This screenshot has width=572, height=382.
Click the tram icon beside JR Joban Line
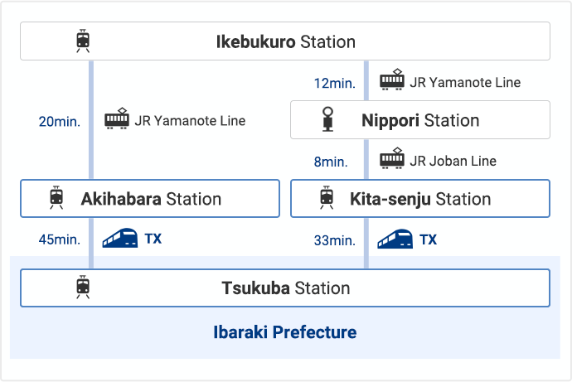coord(392,158)
